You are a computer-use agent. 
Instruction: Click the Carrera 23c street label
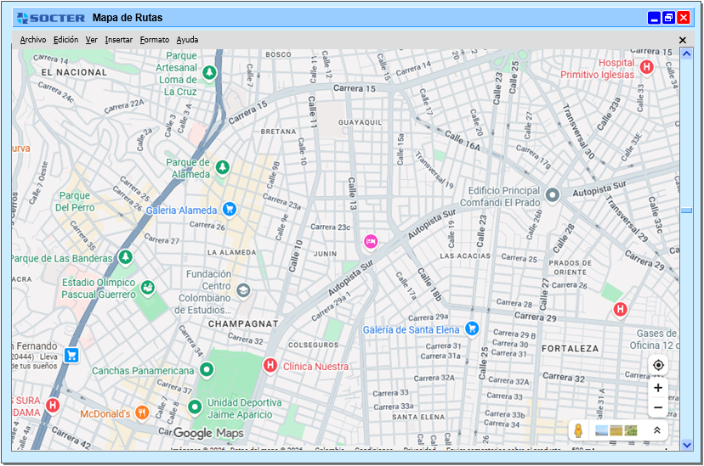point(330,227)
